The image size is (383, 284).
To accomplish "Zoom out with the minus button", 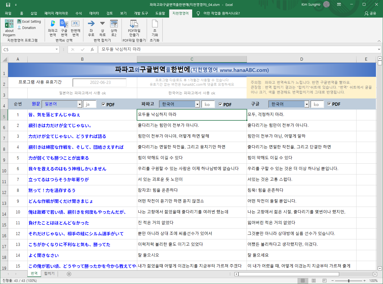I will click(x=332, y=280).
